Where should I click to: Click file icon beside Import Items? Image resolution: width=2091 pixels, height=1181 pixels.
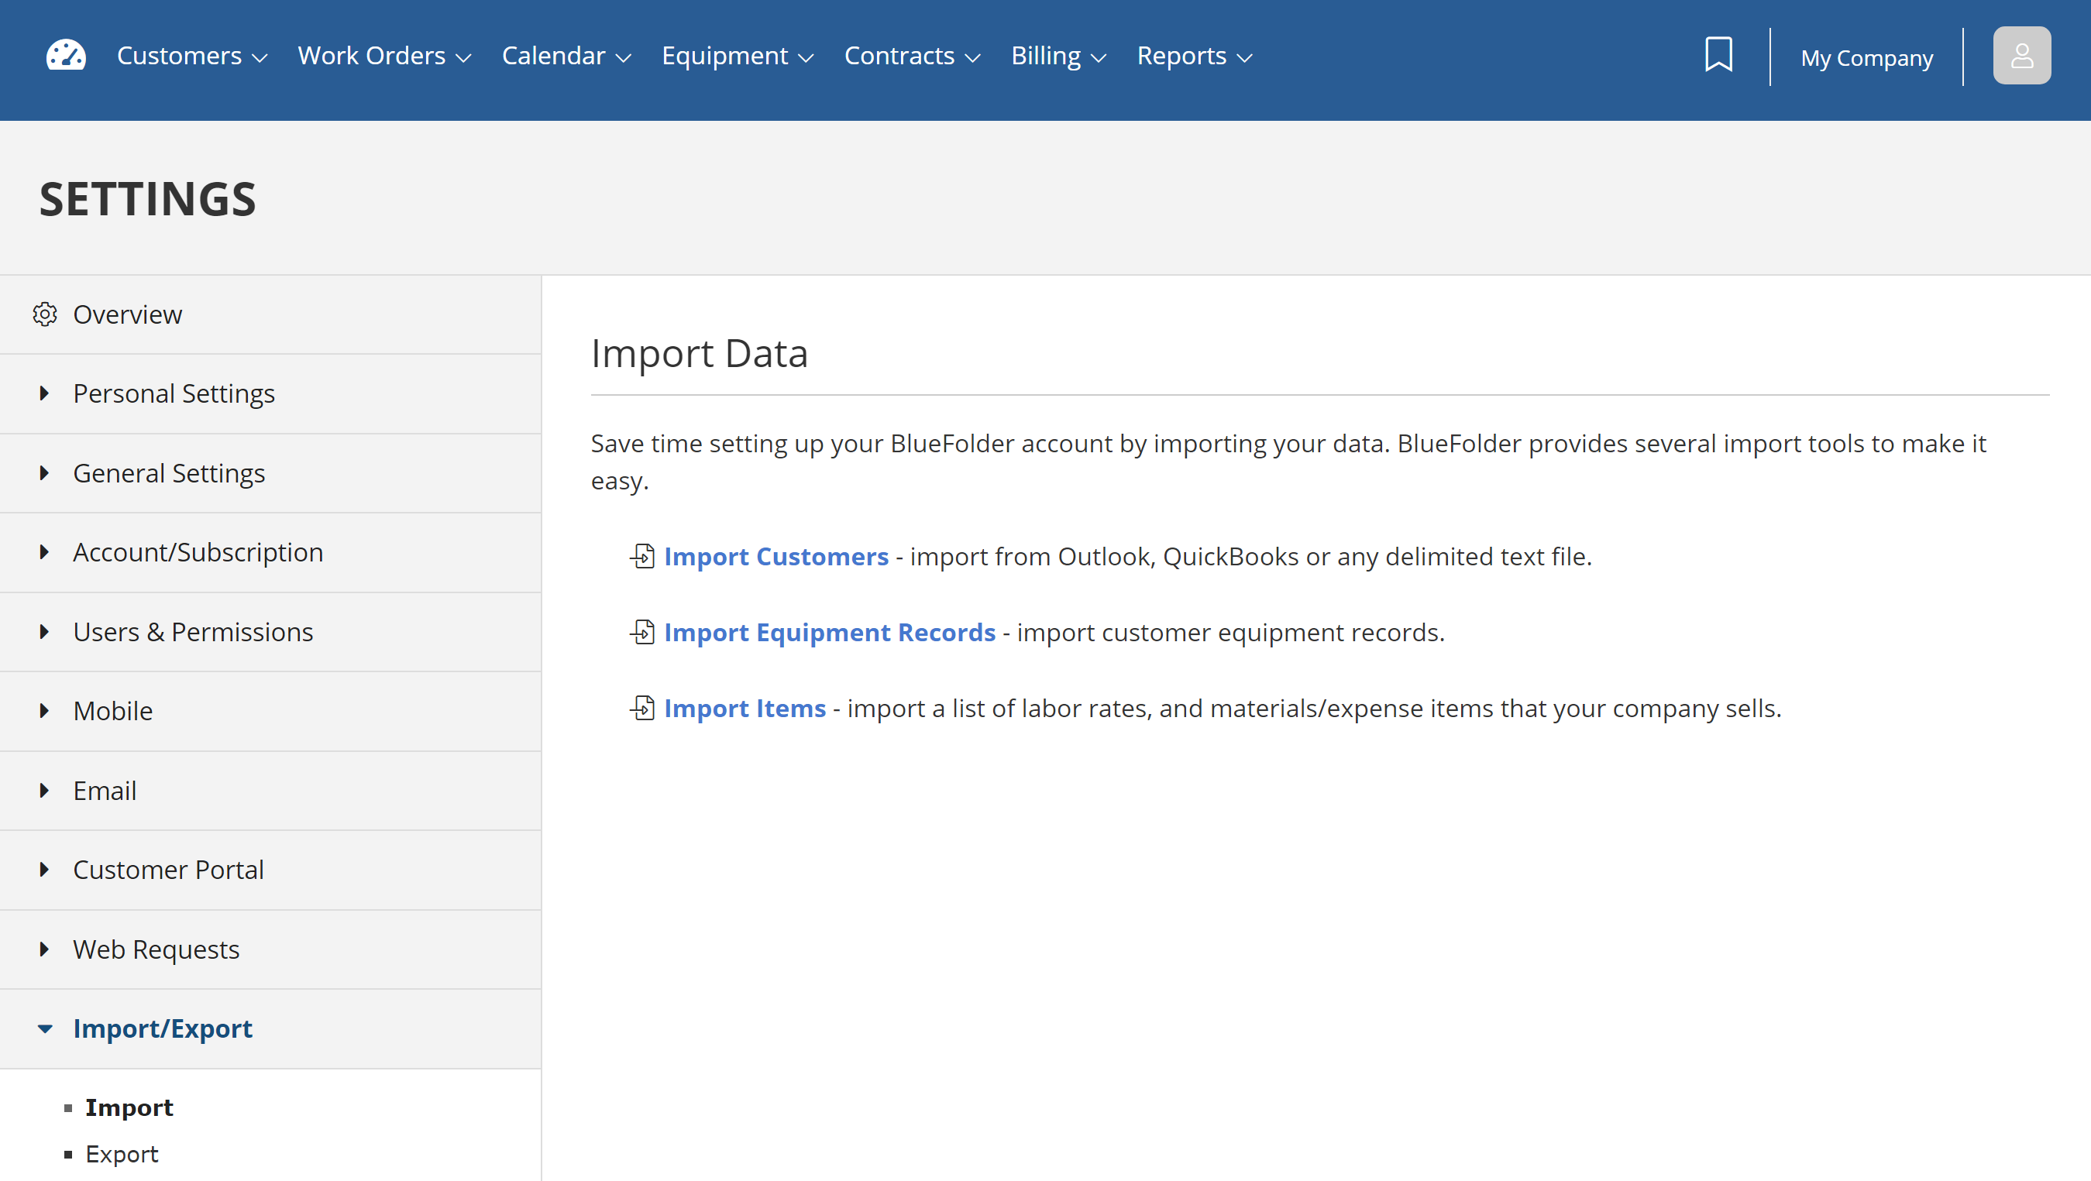(642, 708)
